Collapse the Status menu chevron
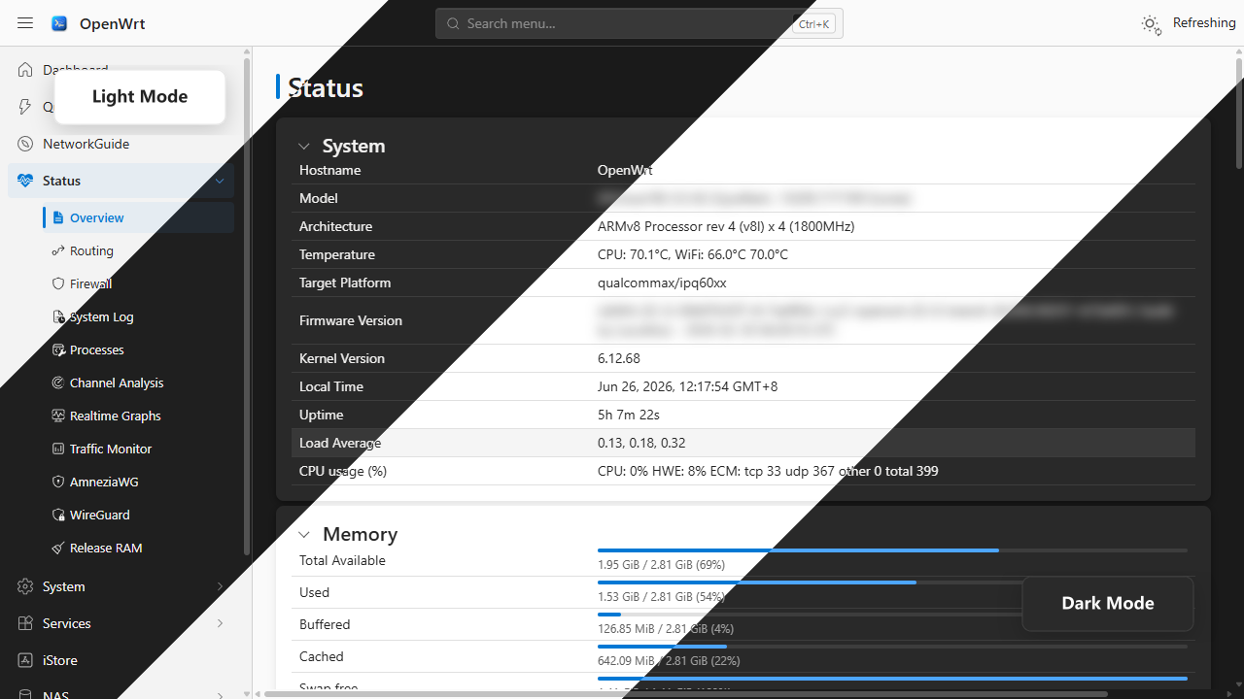This screenshot has height=699, width=1244. click(x=220, y=181)
